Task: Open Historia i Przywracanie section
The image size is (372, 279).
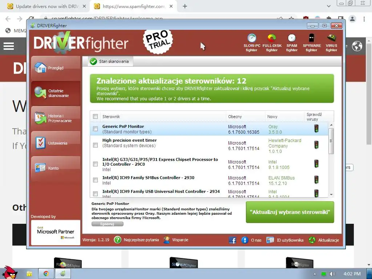Action: click(x=56, y=118)
